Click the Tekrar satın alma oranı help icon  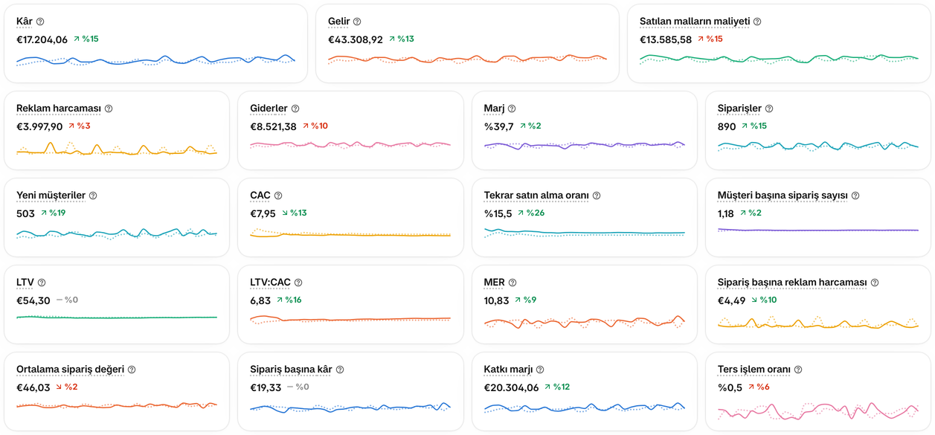point(597,196)
